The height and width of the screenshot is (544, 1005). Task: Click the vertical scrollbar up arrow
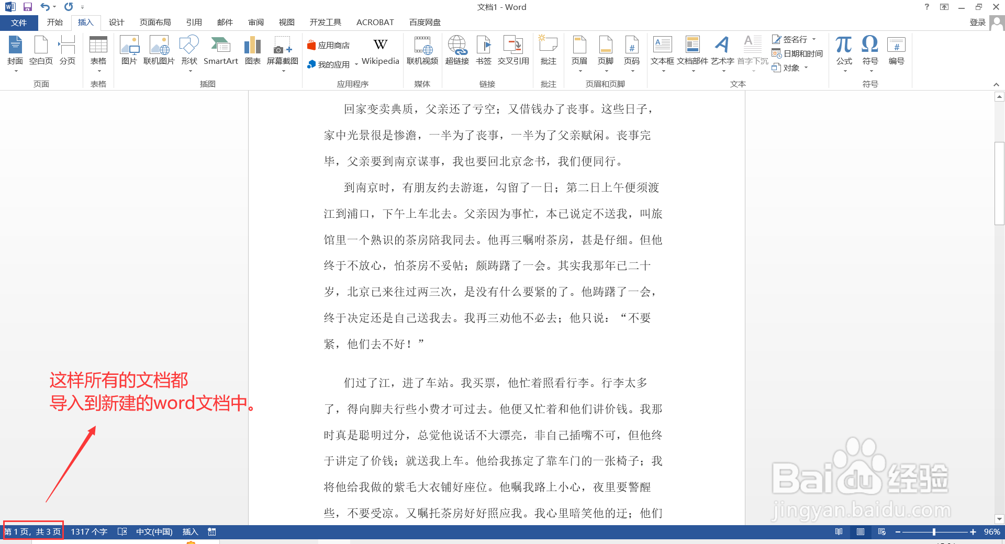(999, 96)
